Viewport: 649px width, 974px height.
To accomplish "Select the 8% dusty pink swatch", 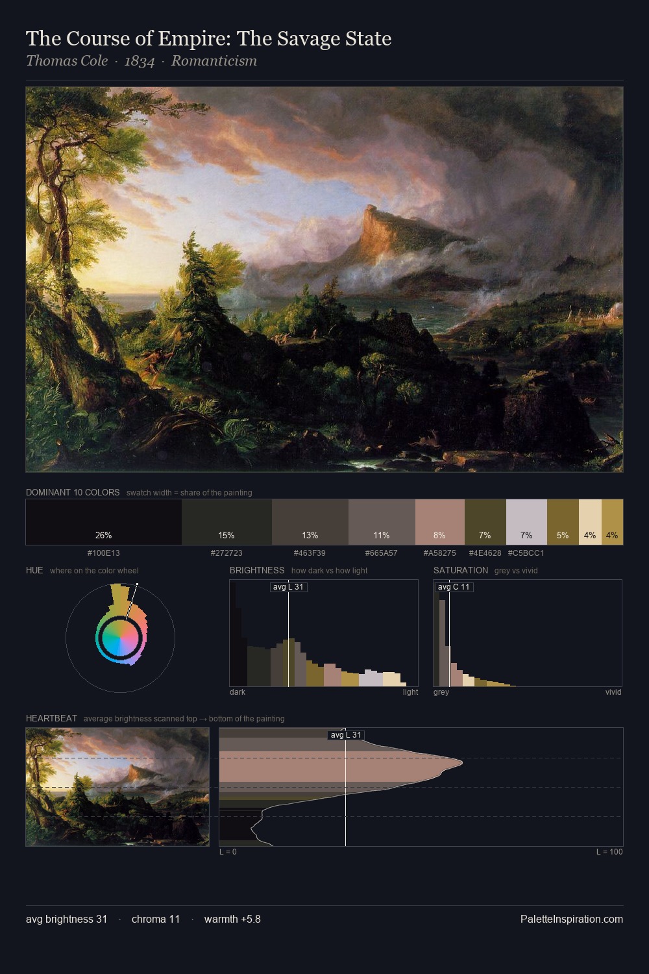I will (x=439, y=522).
